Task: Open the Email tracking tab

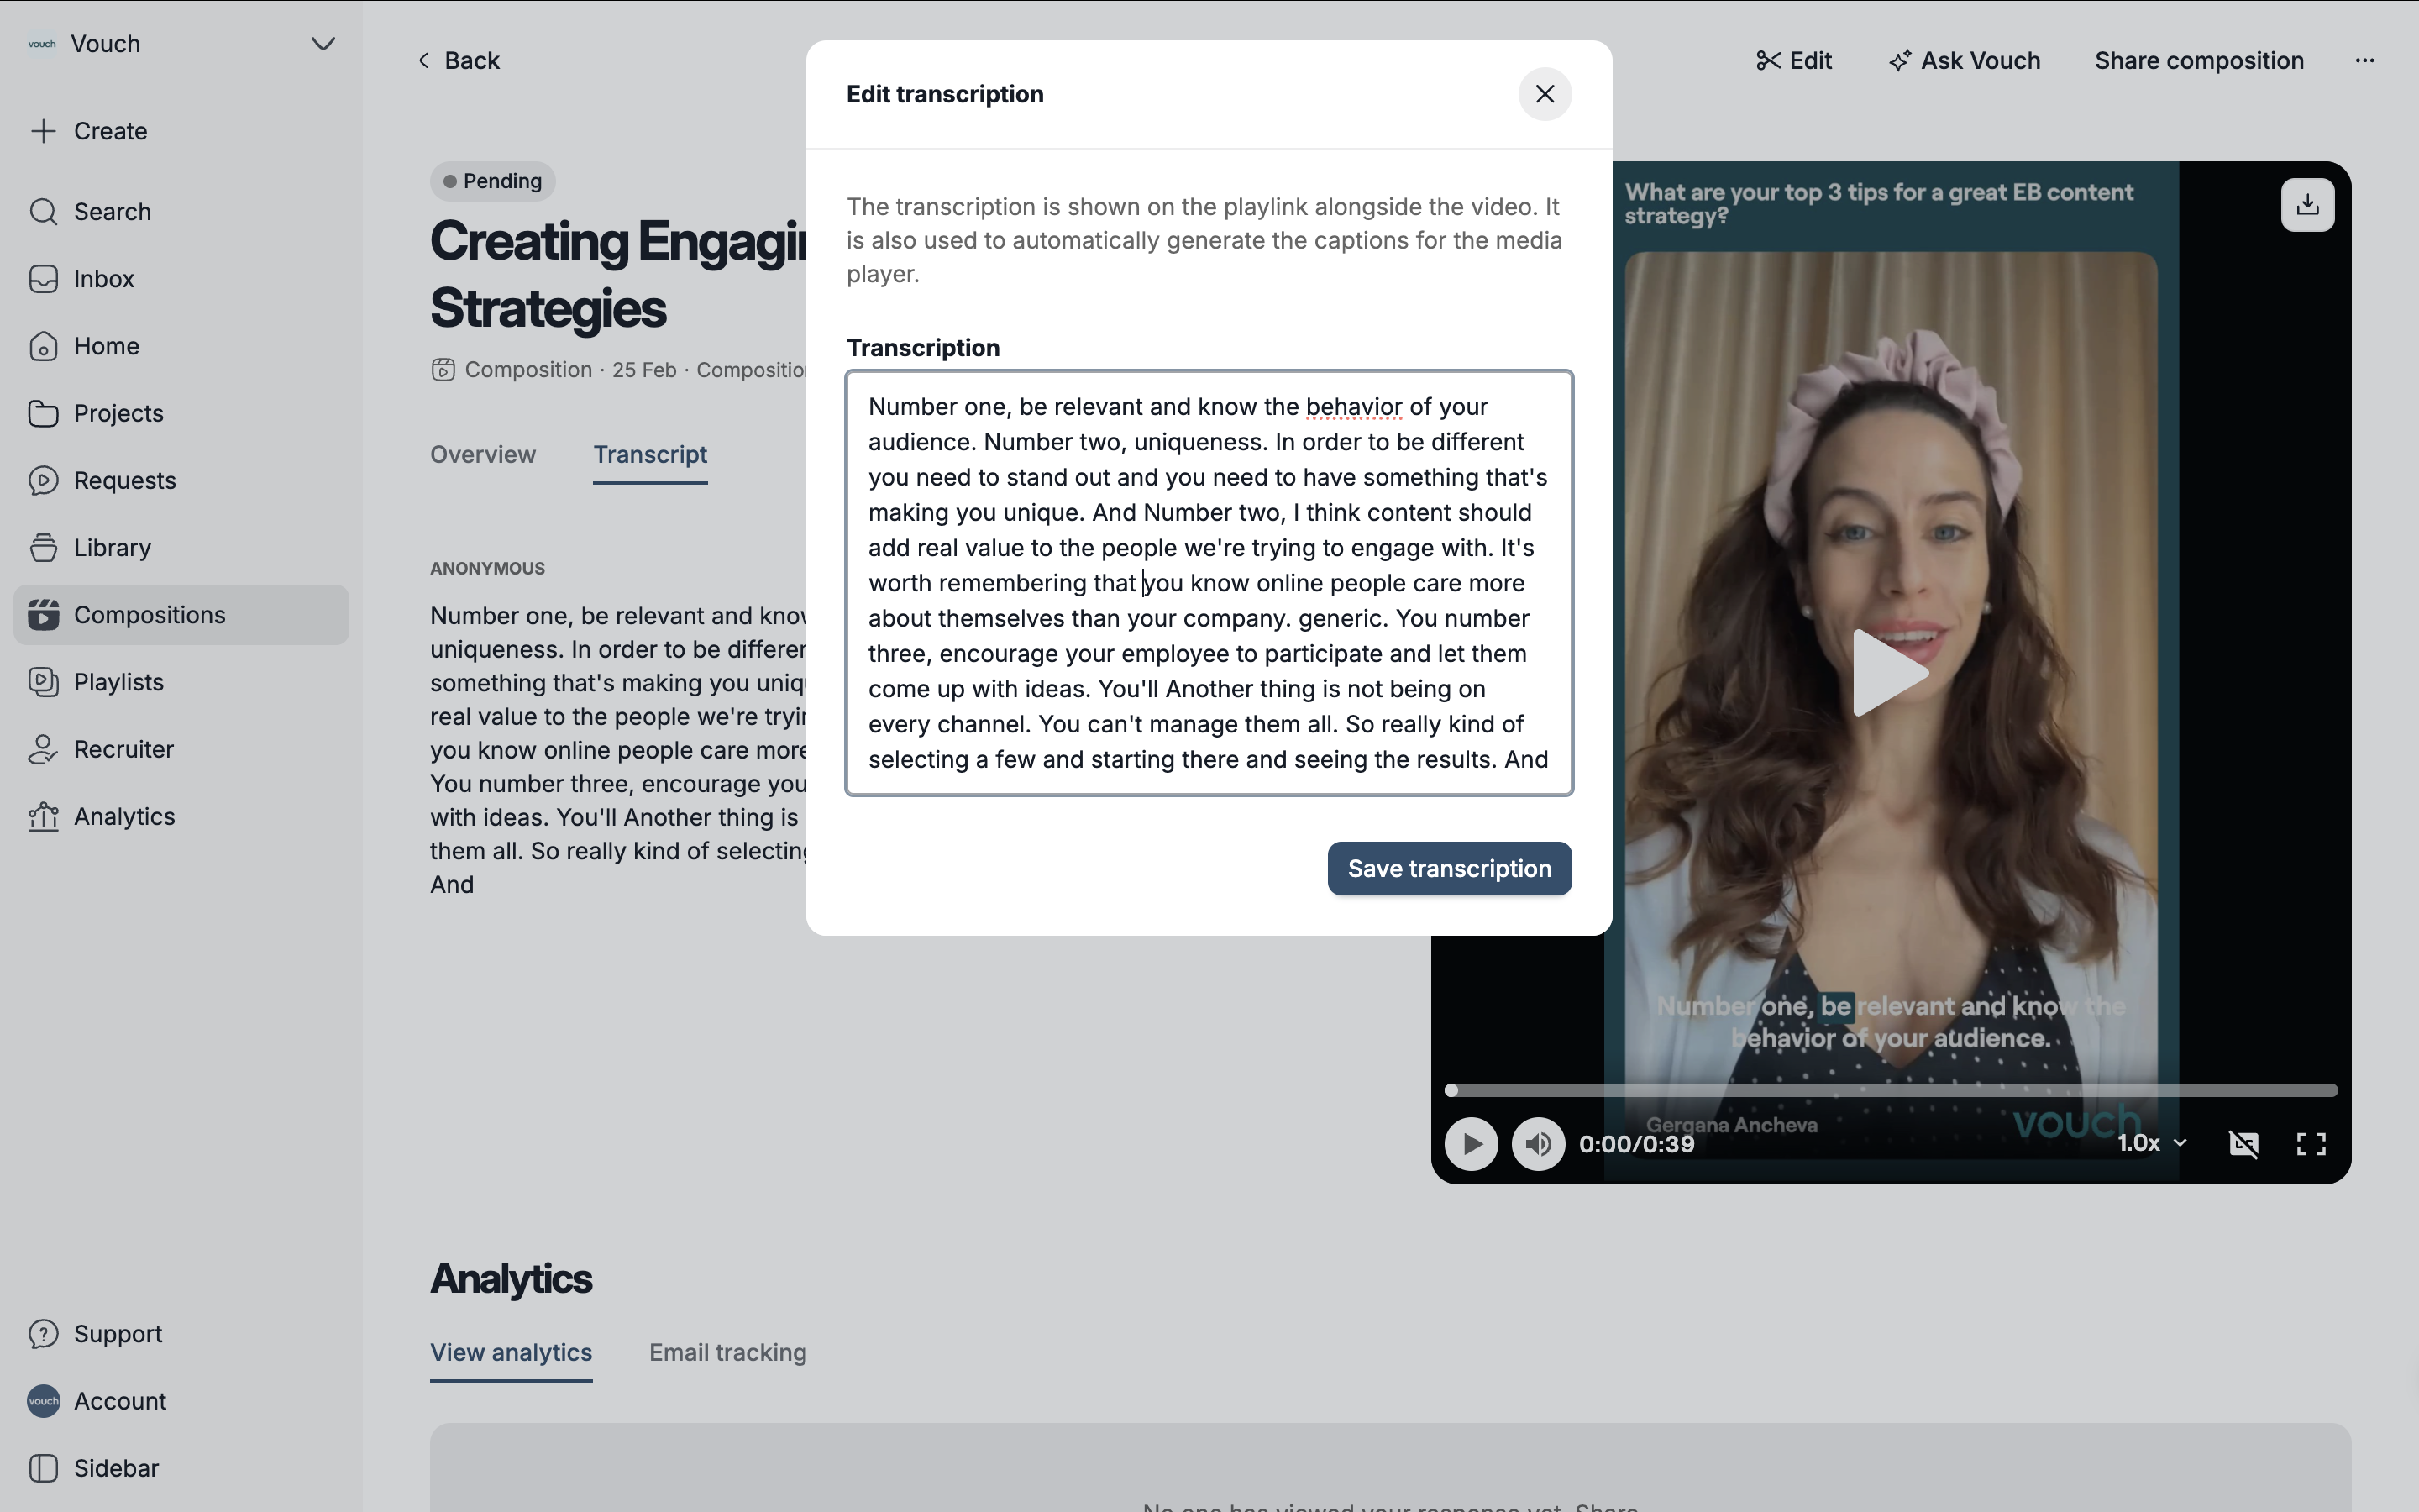Action: (727, 1352)
